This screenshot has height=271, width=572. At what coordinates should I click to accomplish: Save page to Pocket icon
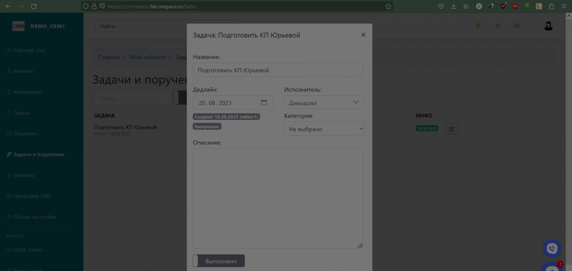[x=441, y=6]
